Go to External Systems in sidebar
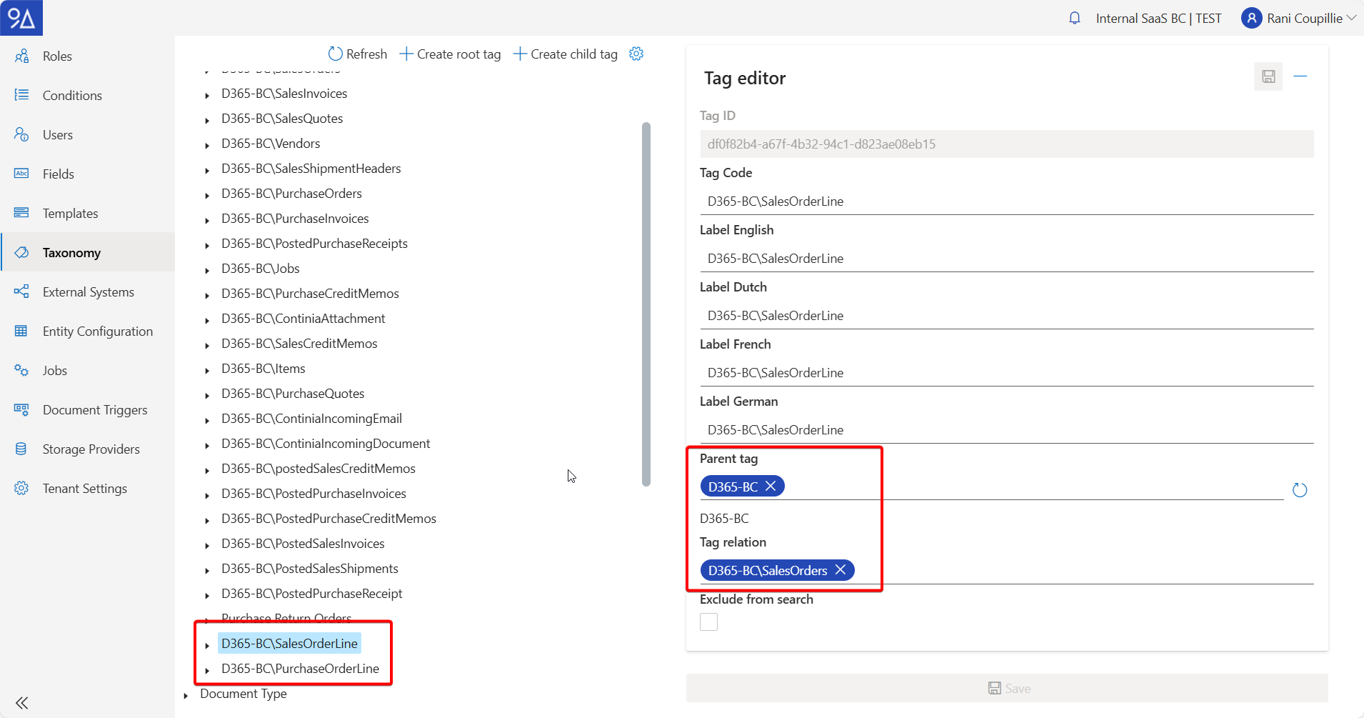This screenshot has width=1364, height=718. click(x=88, y=292)
